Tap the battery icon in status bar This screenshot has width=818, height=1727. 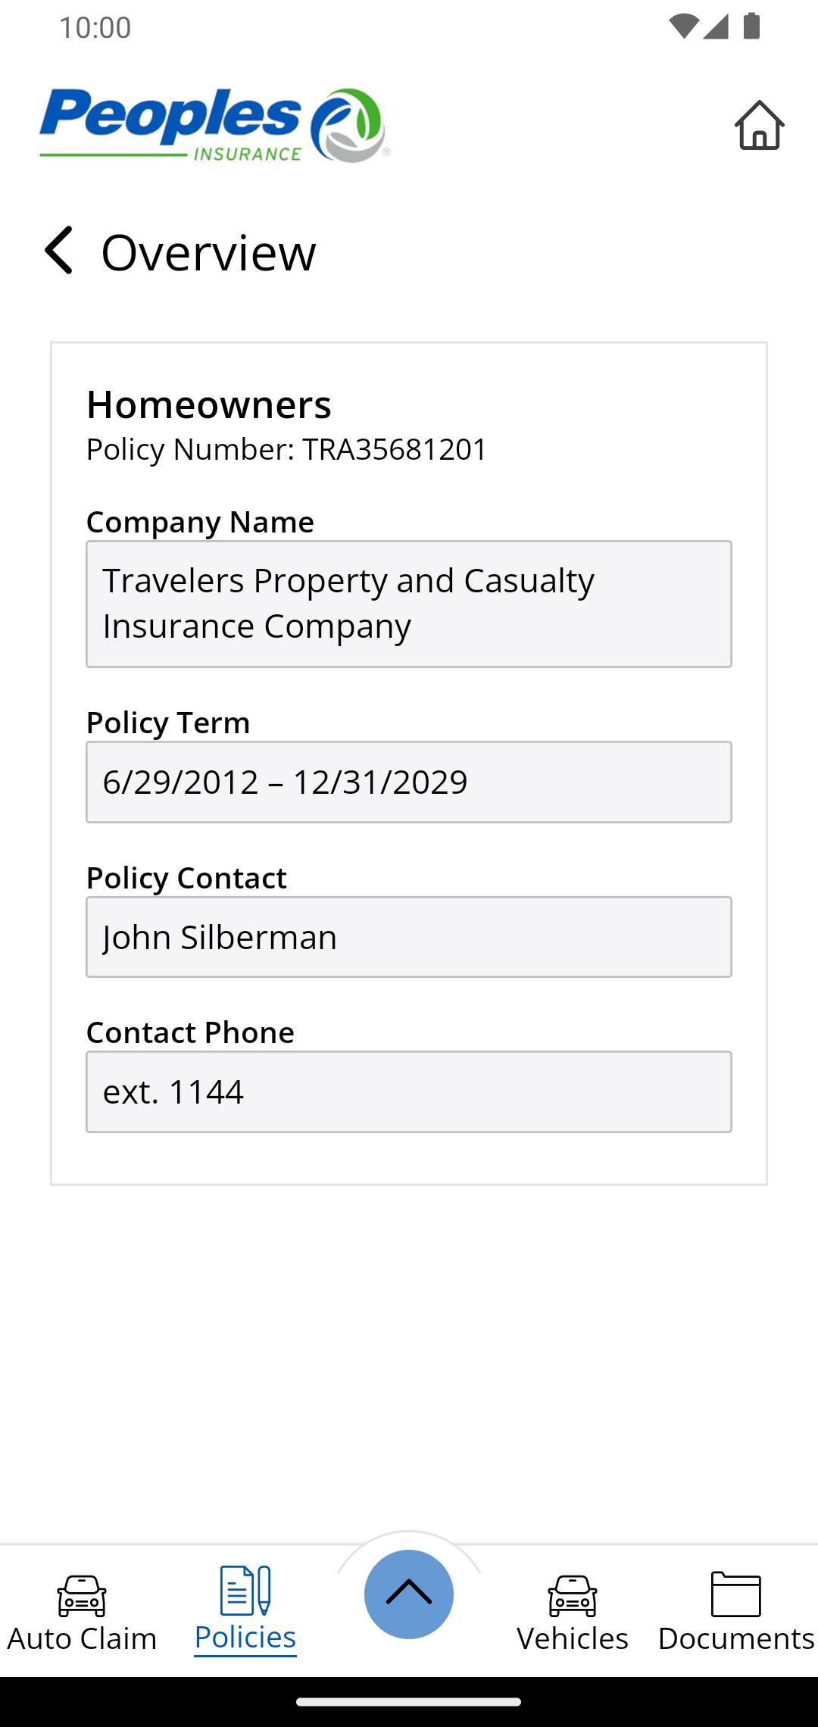click(x=751, y=27)
